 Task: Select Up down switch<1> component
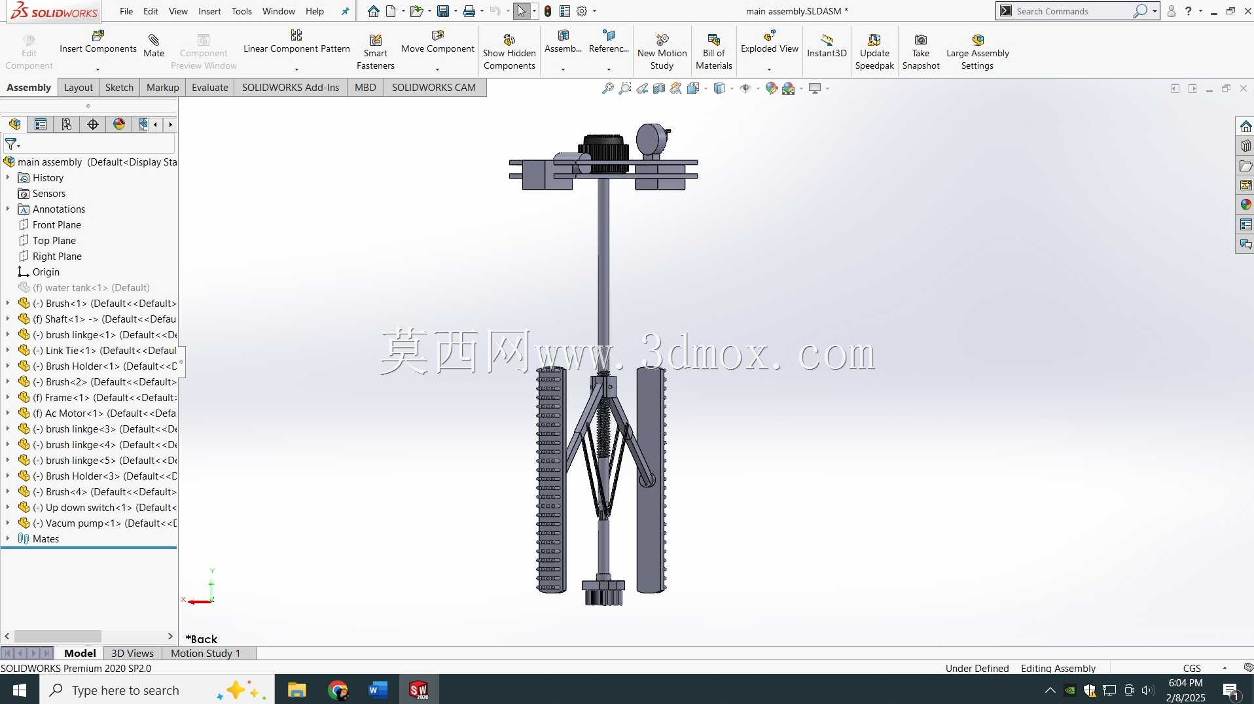point(97,507)
